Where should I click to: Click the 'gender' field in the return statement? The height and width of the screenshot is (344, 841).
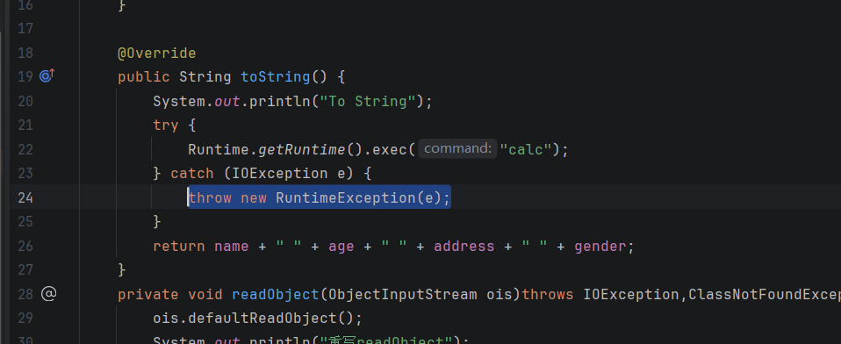click(600, 247)
